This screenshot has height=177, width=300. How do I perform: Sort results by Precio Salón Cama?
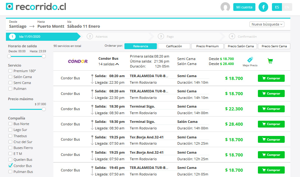pos(241,46)
